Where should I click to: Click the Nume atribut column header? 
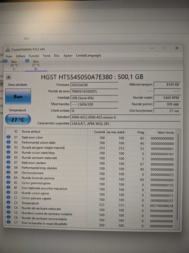[x=54, y=132]
